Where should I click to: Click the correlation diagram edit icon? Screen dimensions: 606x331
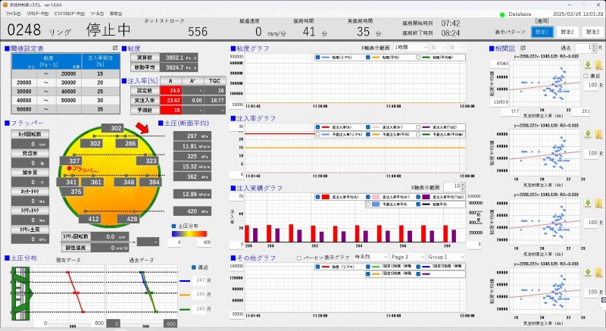pyautogui.click(x=523, y=48)
